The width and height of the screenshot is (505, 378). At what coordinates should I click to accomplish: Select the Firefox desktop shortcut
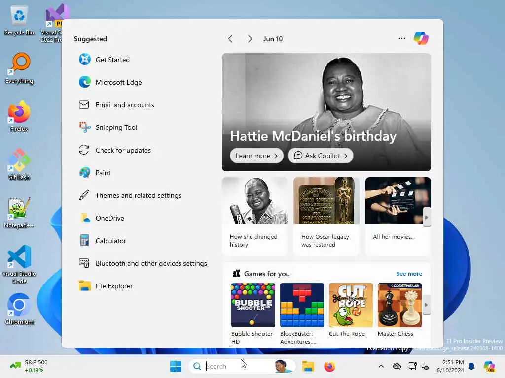[x=19, y=116]
